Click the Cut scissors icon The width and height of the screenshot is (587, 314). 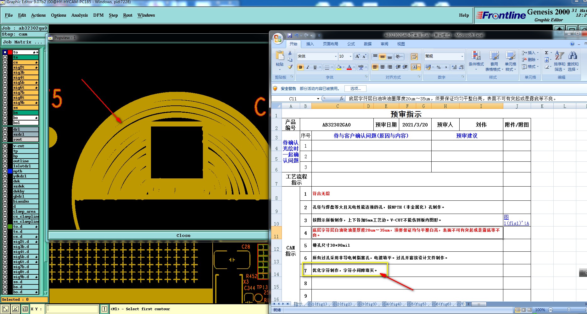[x=290, y=53]
